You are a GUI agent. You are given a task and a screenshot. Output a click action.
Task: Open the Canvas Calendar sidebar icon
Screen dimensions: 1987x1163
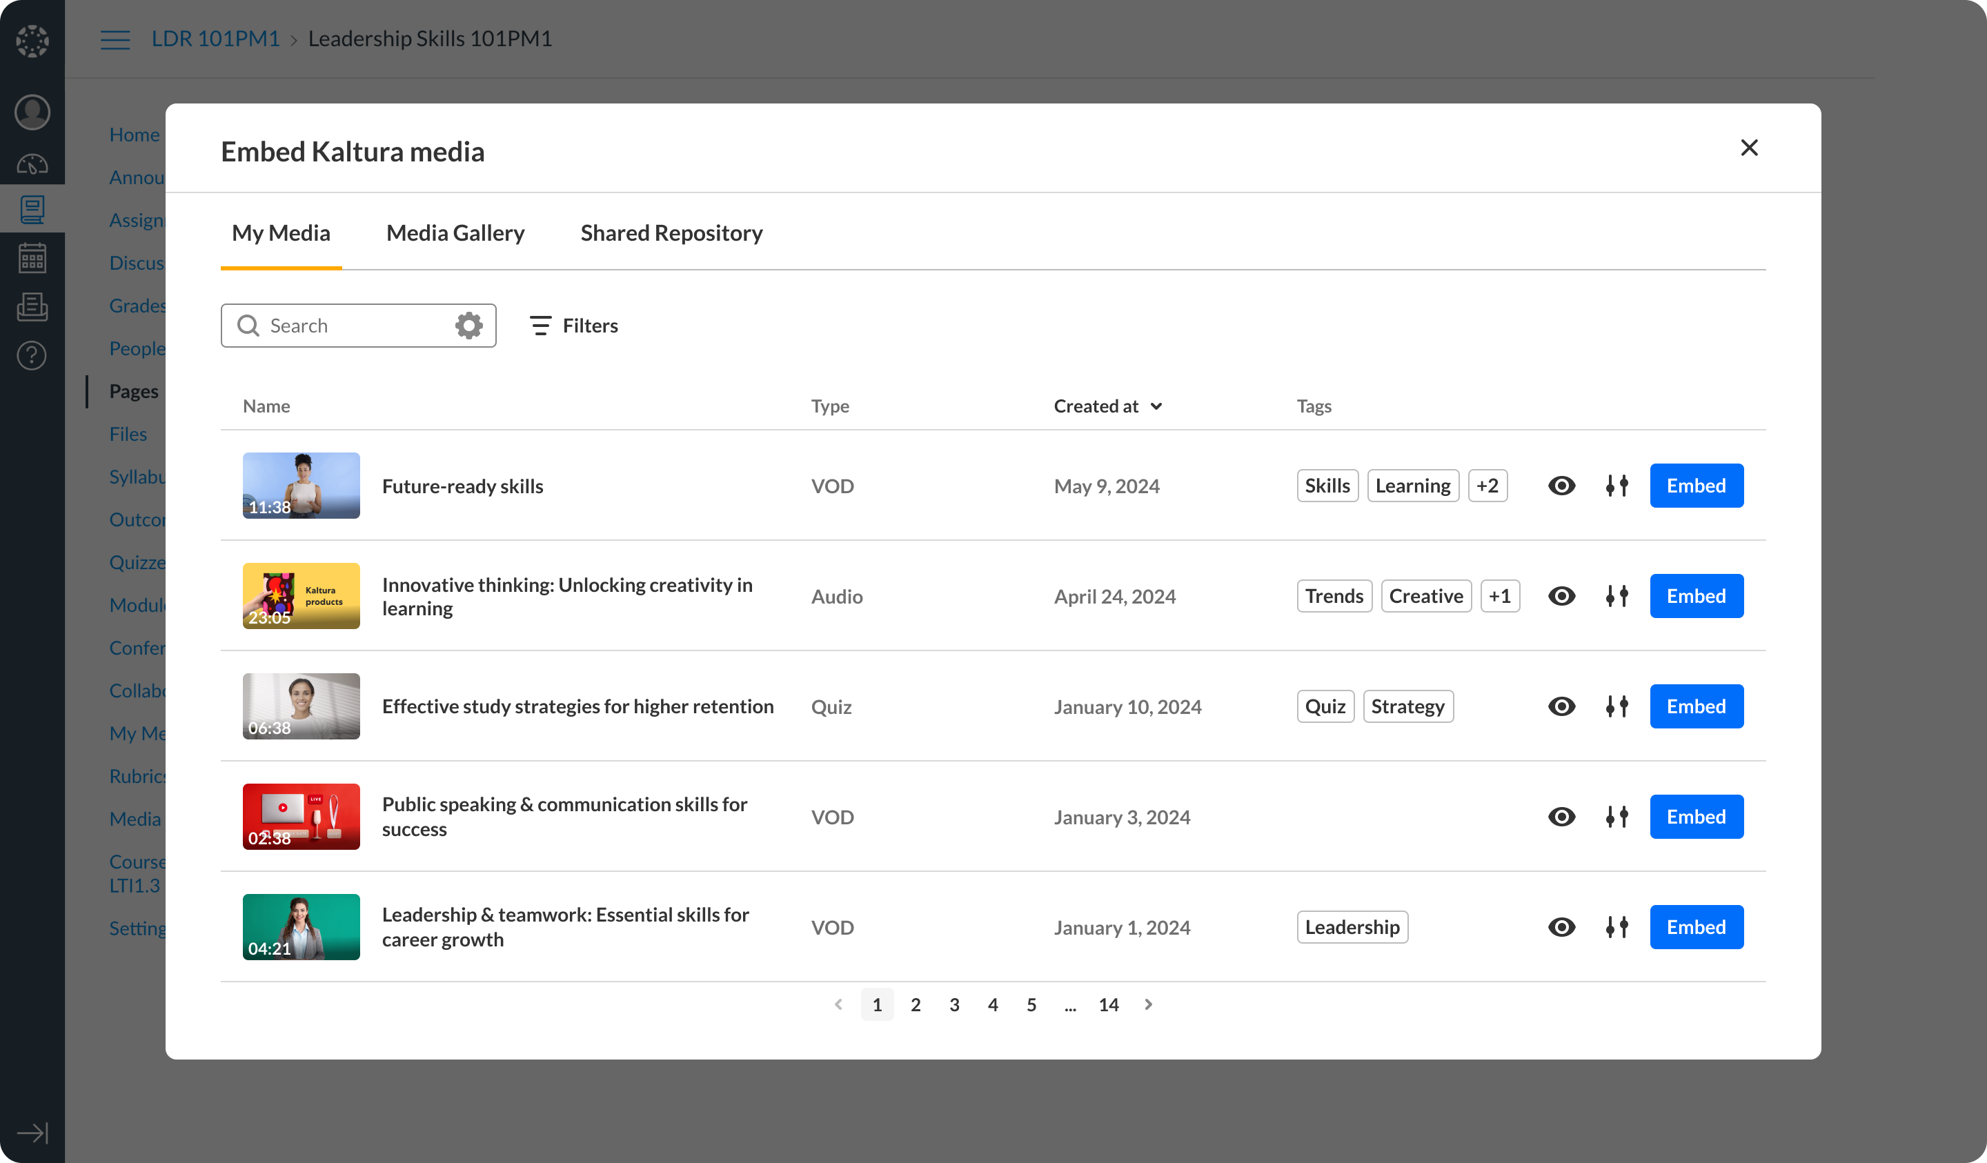coord(32,258)
